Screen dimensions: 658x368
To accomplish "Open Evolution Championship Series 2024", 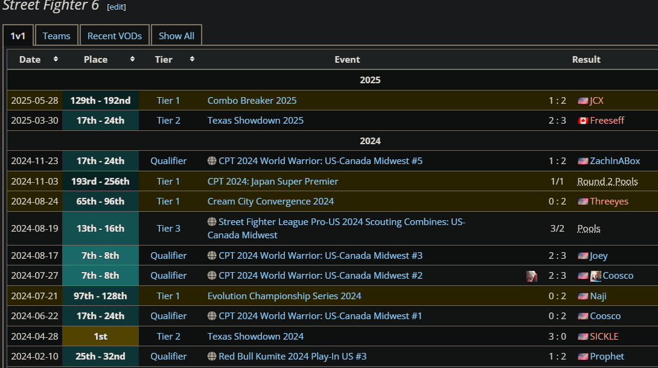I will (284, 296).
